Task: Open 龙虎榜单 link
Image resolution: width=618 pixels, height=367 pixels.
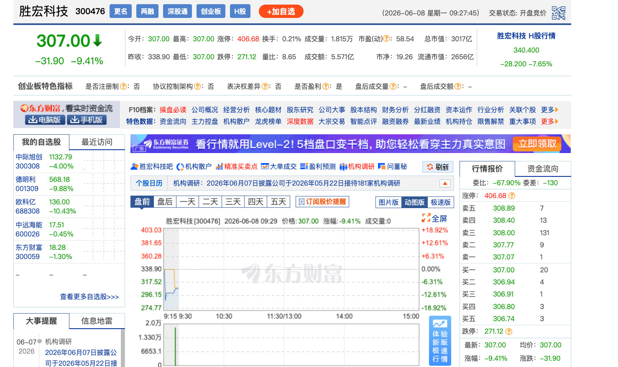Action: [268, 121]
